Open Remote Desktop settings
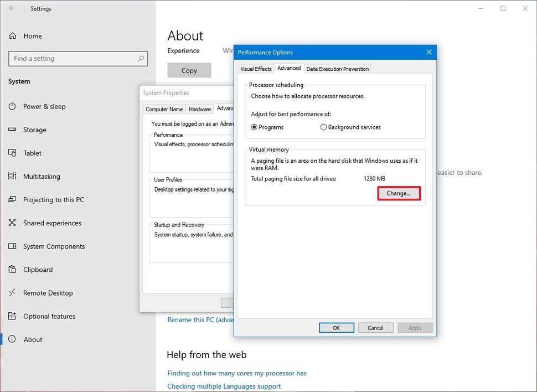This screenshot has height=392, width=537. point(47,292)
